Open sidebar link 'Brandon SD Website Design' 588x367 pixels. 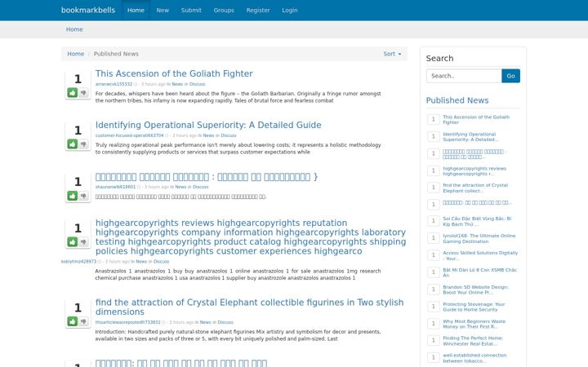tap(475, 290)
